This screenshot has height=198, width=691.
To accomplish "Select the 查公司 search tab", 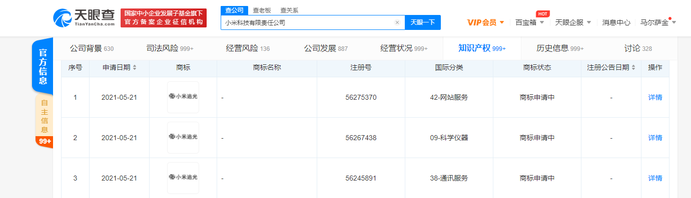I will coord(234,10).
